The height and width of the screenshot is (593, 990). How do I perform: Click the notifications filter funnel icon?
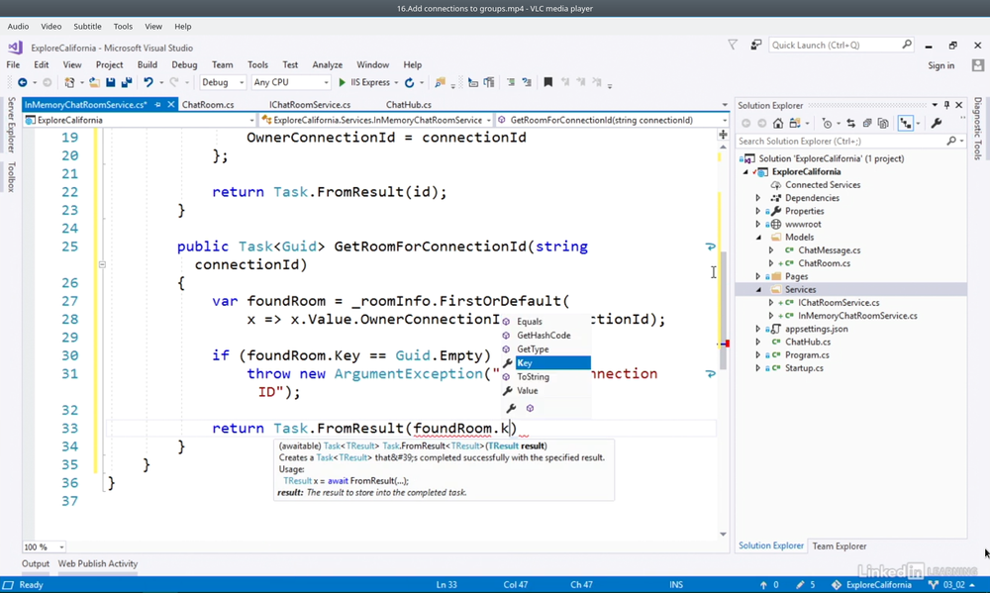[x=733, y=45]
